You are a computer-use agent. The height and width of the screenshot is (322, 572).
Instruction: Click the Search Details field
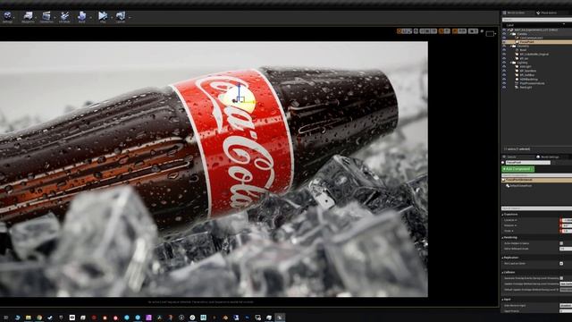click(537, 208)
